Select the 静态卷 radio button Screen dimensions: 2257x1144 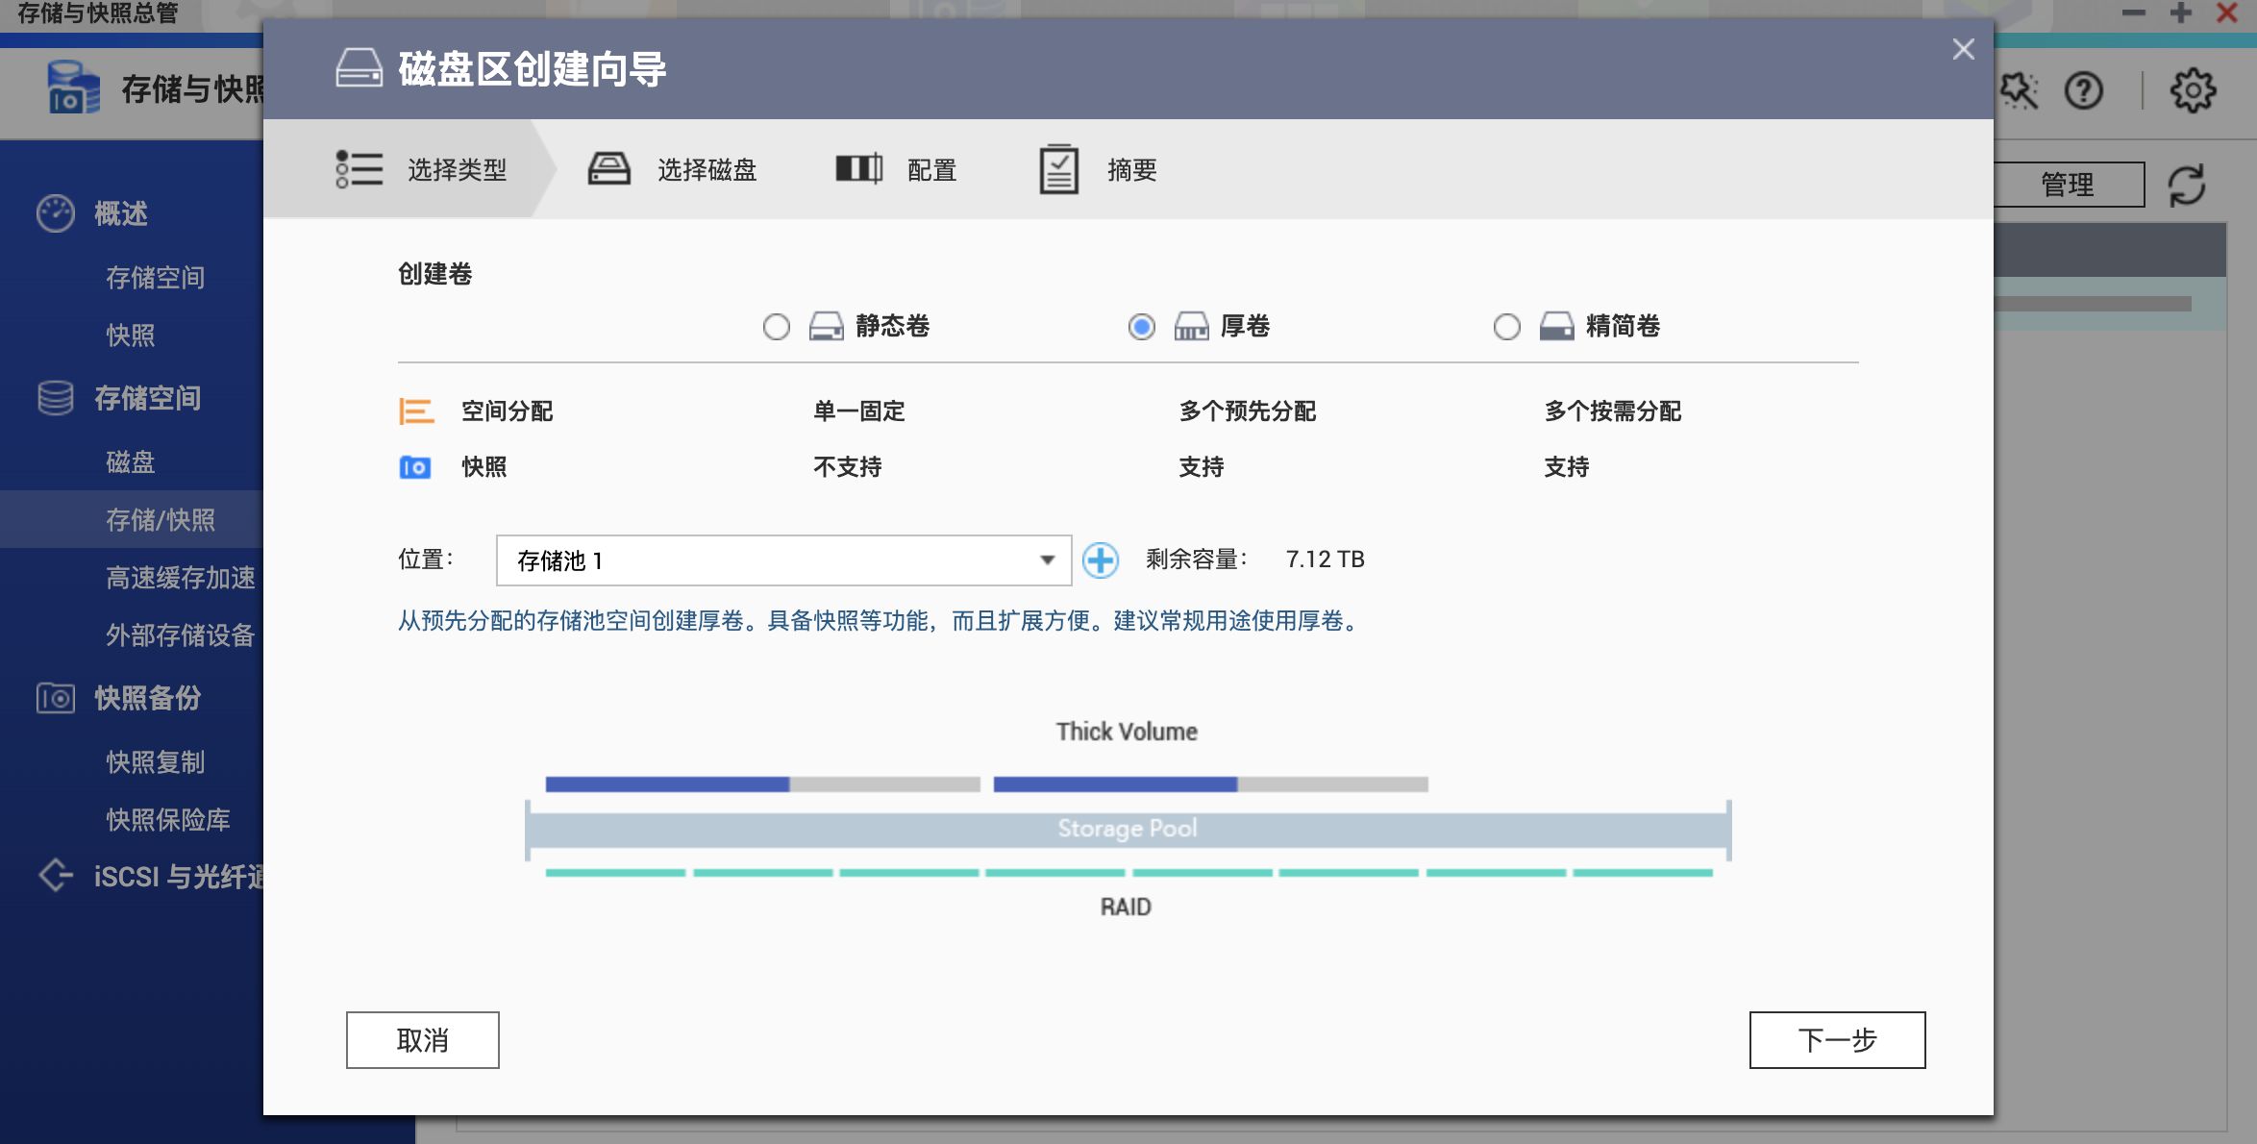coord(776,327)
